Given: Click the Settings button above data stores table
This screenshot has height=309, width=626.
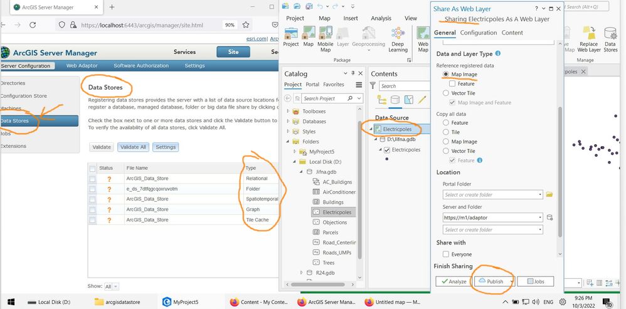Looking at the screenshot, I should coord(166,147).
